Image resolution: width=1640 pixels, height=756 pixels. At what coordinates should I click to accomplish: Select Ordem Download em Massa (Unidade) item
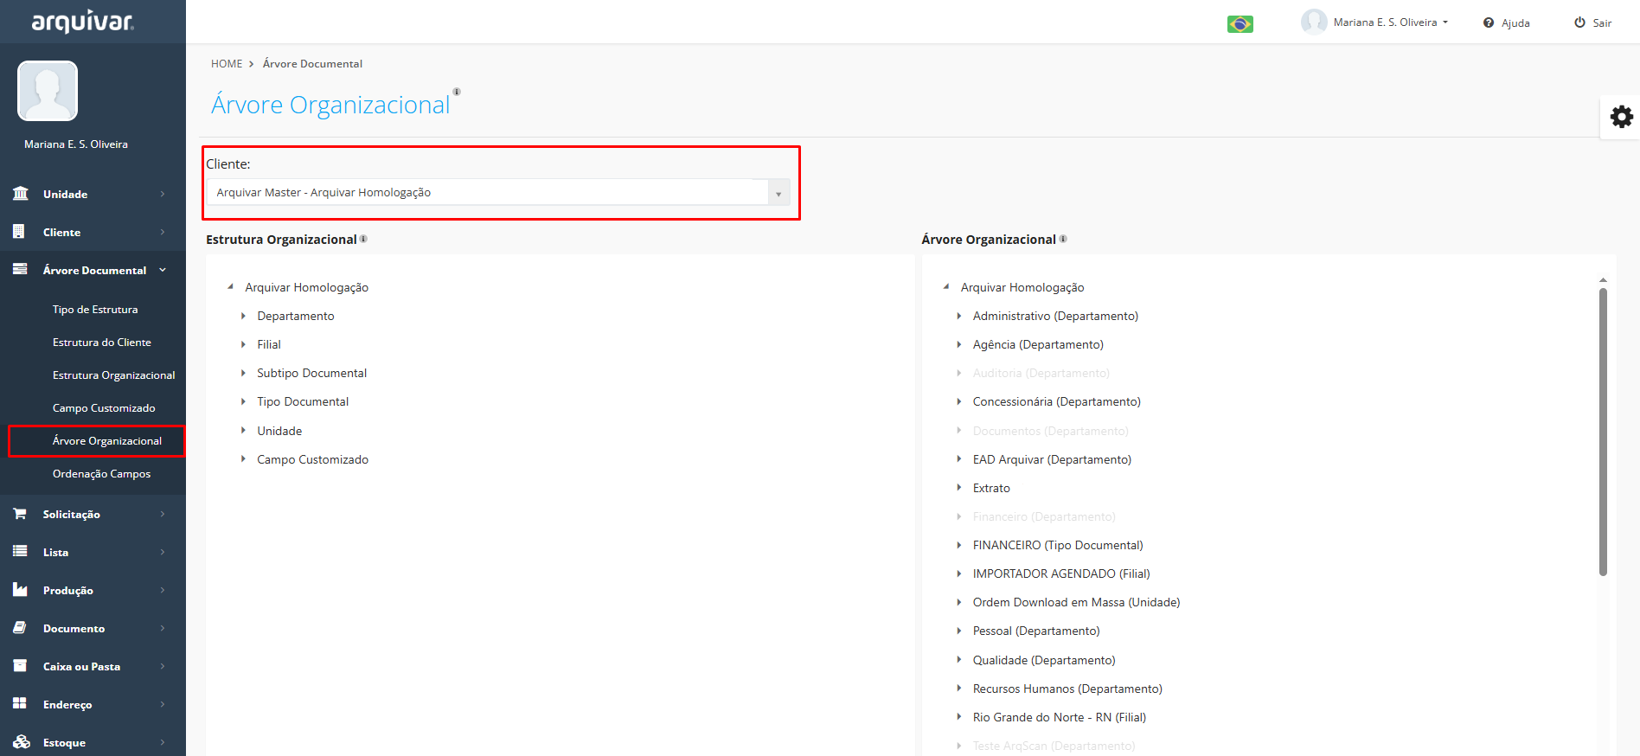(x=1076, y=602)
